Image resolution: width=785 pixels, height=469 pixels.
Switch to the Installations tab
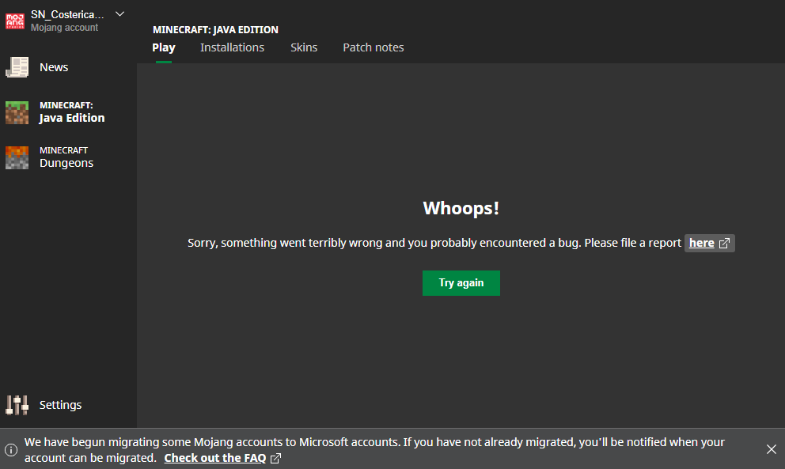(x=232, y=47)
